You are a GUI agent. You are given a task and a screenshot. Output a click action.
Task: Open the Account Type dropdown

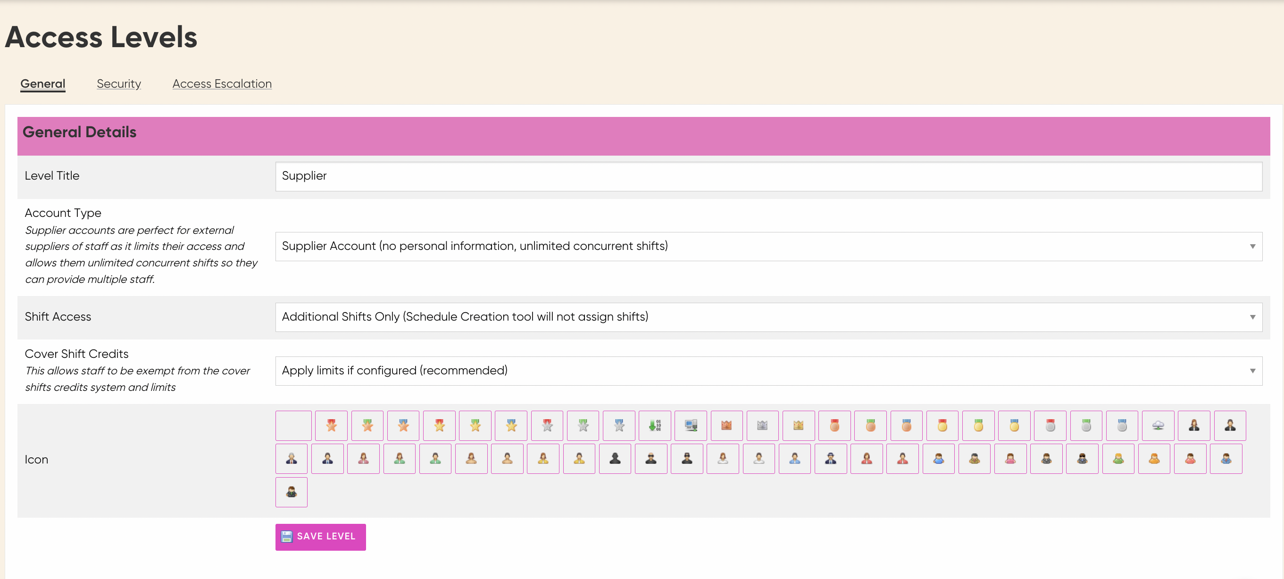[x=768, y=246]
